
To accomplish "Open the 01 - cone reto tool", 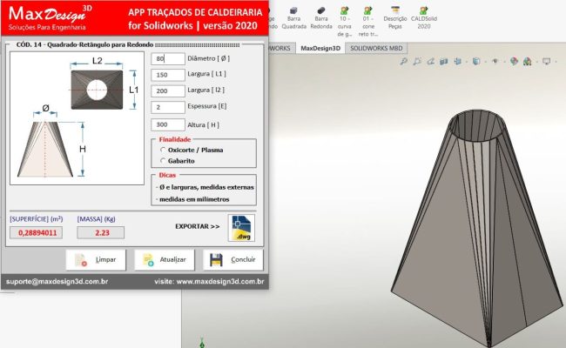I will tap(369, 18).
